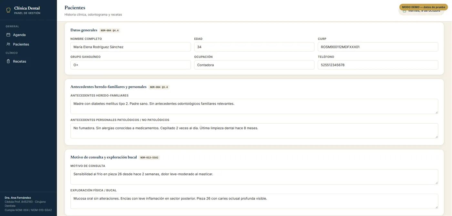
Task: Open Recetas via its clipboard icon
Action: pyautogui.click(x=8, y=61)
